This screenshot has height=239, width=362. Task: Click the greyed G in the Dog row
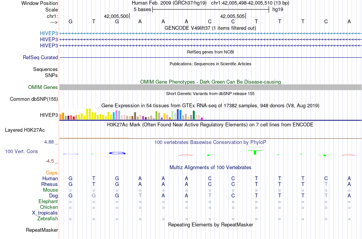(93, 196)
